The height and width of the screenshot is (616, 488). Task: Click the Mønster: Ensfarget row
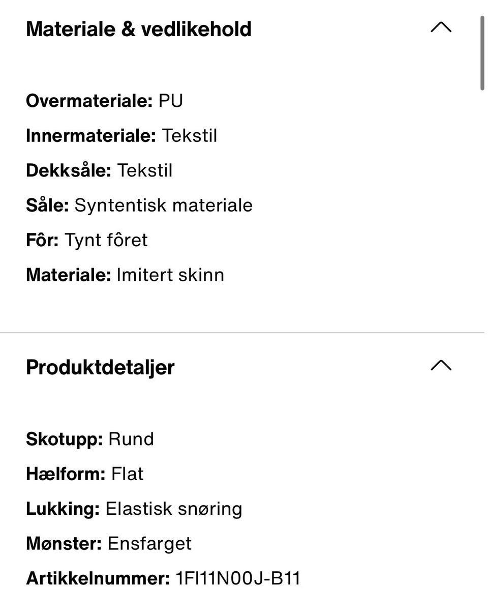[109, 543]
